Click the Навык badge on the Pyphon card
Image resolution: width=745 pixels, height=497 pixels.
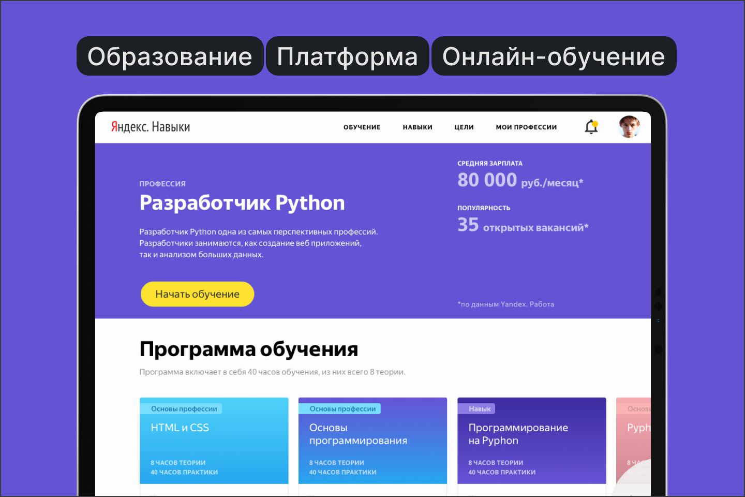point(478,408)
